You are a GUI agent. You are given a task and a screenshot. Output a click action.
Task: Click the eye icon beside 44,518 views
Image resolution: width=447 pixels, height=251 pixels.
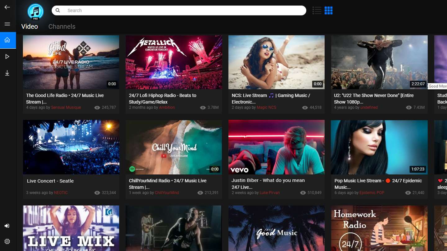tap(305, 108)
